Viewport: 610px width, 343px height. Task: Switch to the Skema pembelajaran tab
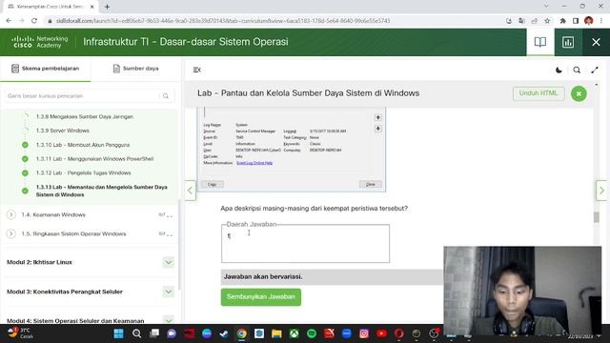click(46, 69)
